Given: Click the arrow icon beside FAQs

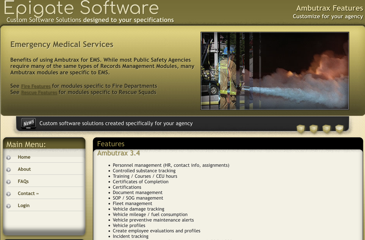Looking at the screenshot, I should coord(9,181).
